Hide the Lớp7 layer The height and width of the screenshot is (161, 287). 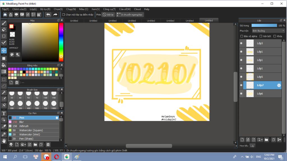point(241,85)
